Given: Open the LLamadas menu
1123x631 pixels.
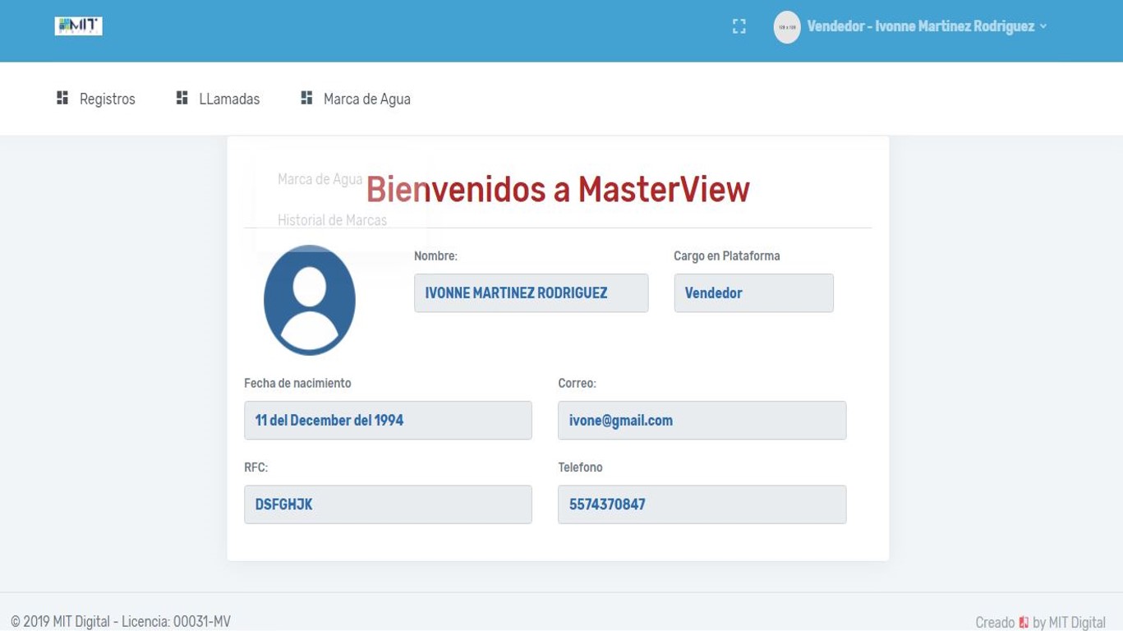Looking at the screenshot, I should [x=229, y=99].
